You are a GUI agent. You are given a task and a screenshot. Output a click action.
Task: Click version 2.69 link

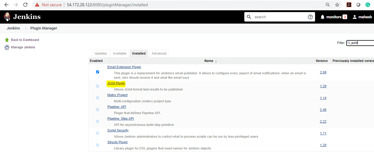pyautogui.click(x=323, y=72)
